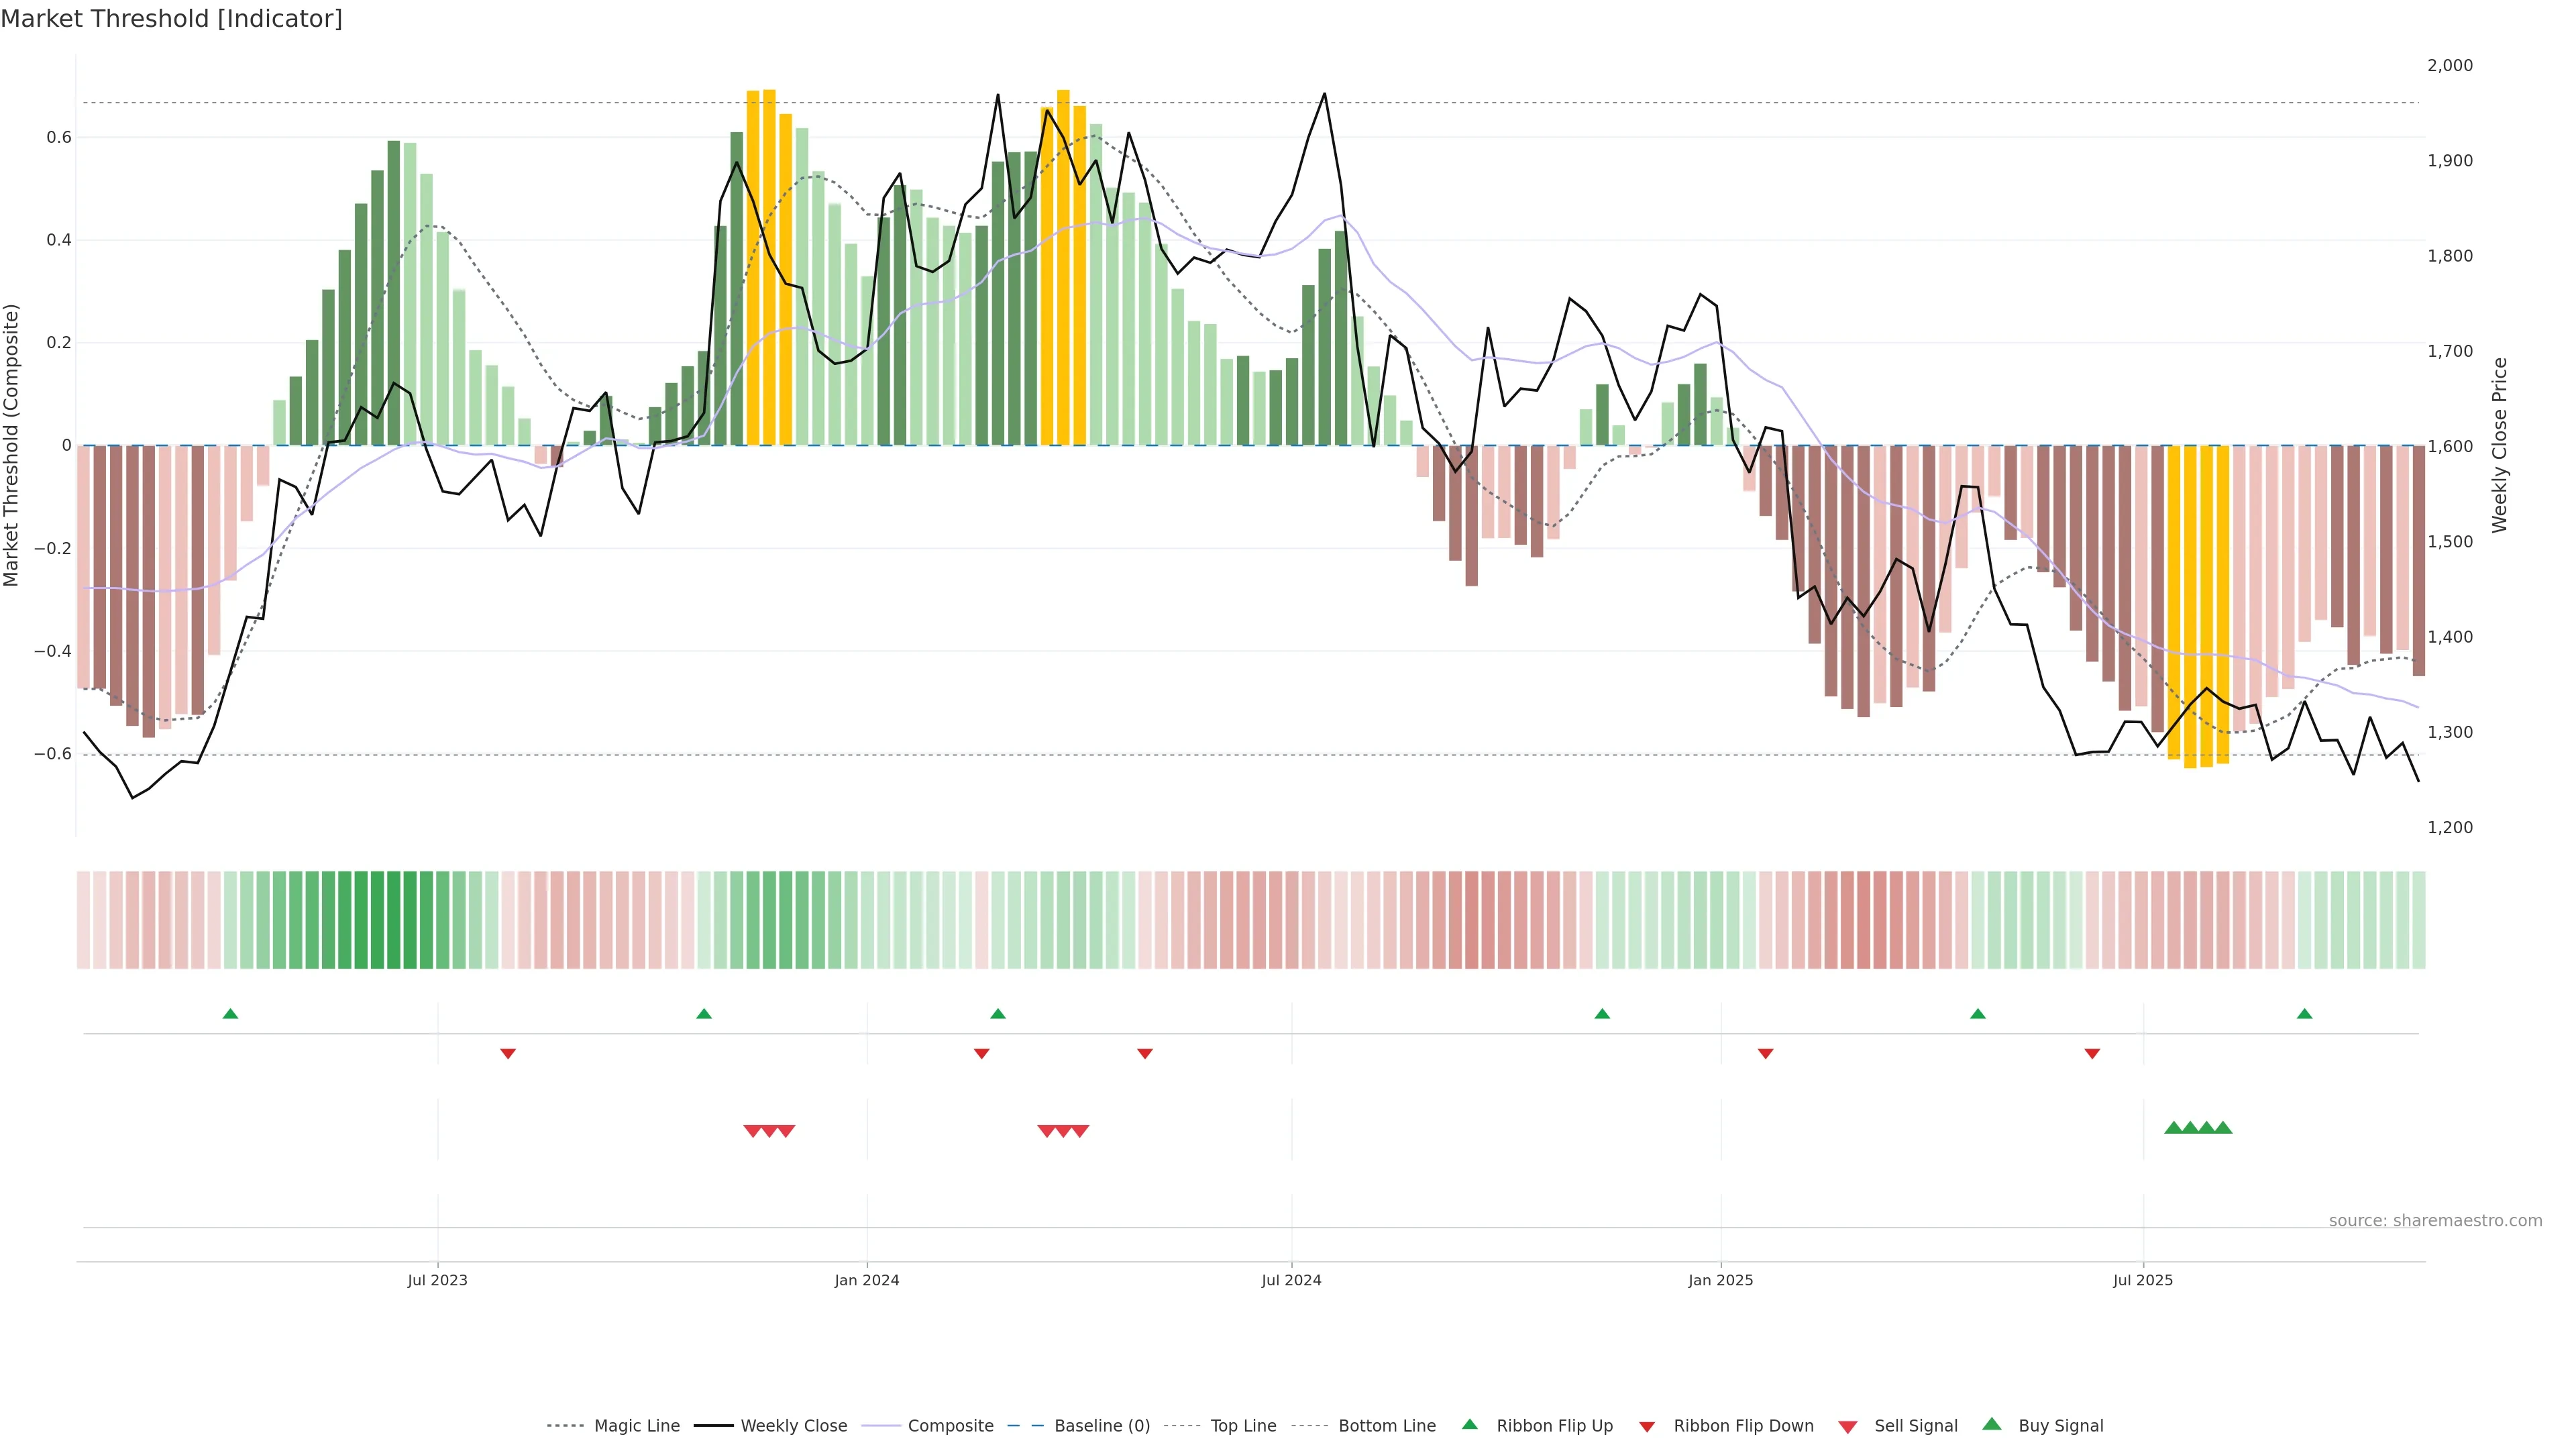Click the rightmost Ribbon Flip Down marker

coord(2092,1053)
